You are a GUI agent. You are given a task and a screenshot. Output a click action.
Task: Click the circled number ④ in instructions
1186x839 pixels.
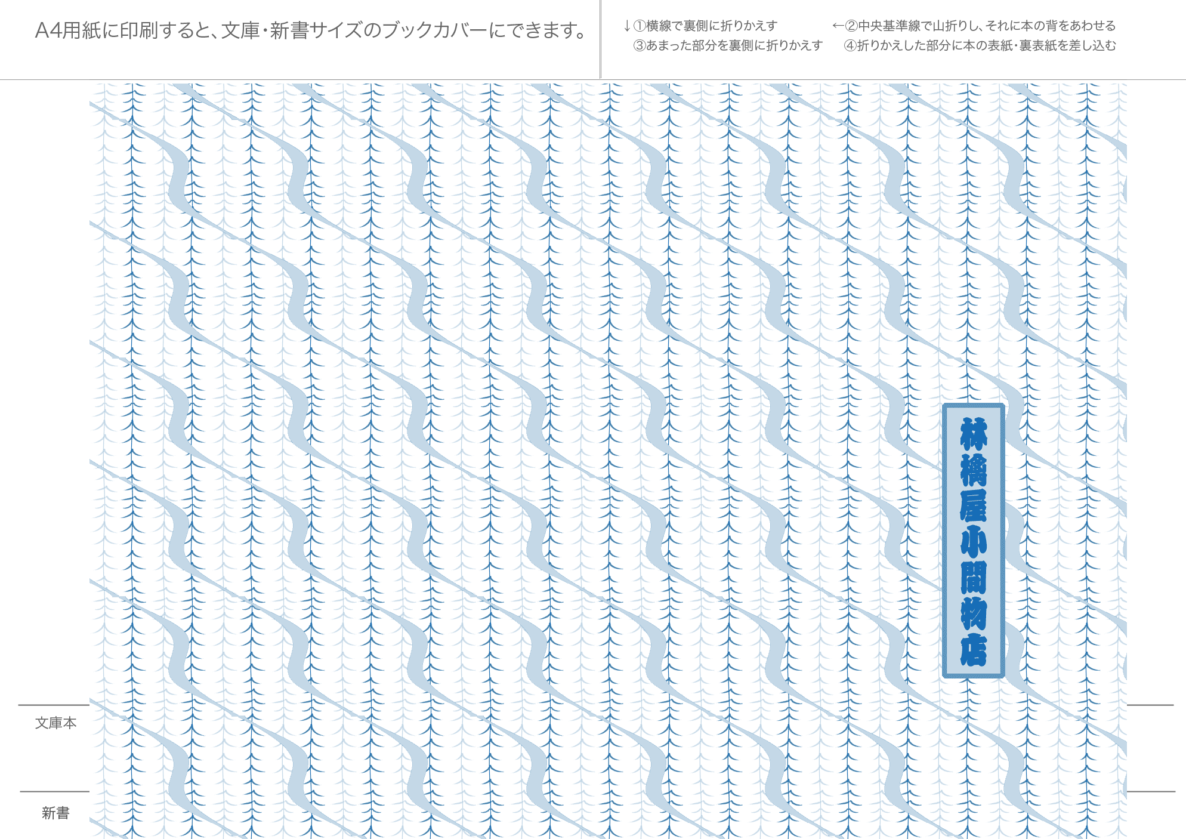coord(850,46)
